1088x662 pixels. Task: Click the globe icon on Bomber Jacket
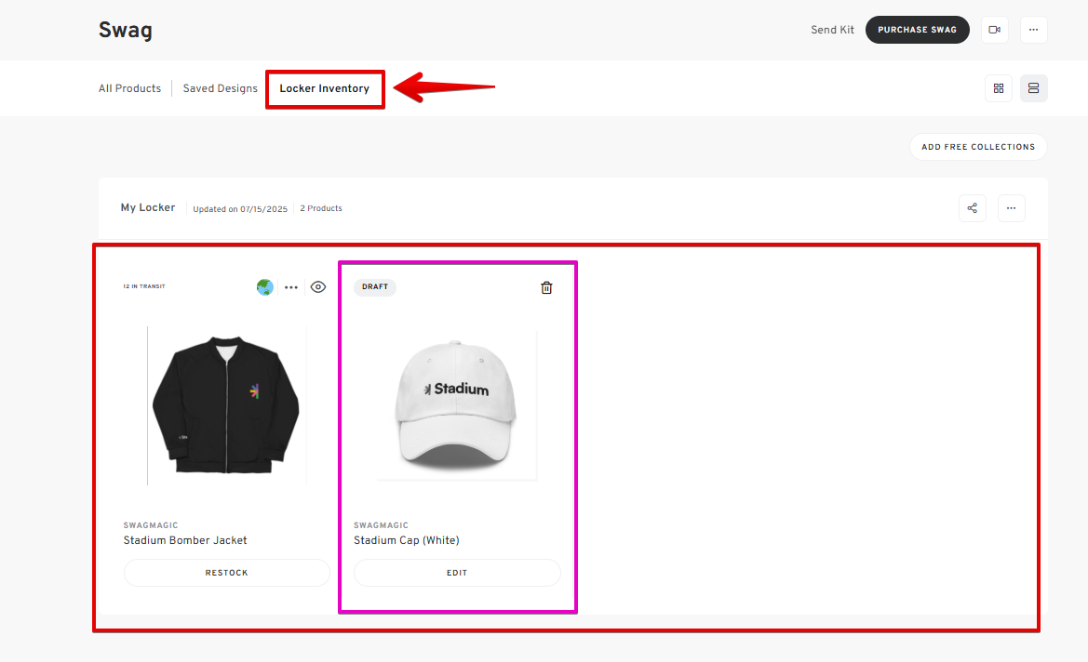[265, 287]
